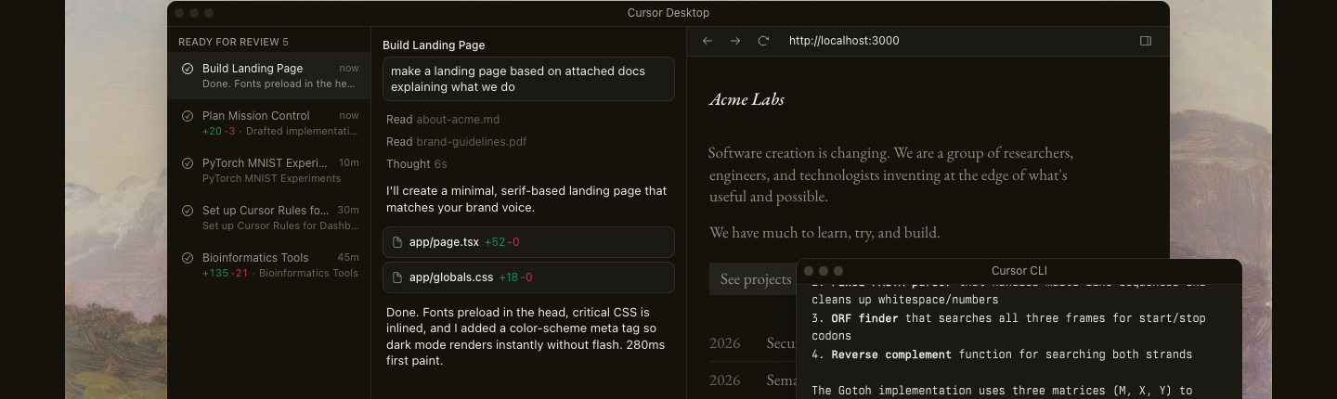The image size is (1337, 399).
Task: Click the Reverse complement line in Cursor CLI
Action: [x=1002, y=354]
